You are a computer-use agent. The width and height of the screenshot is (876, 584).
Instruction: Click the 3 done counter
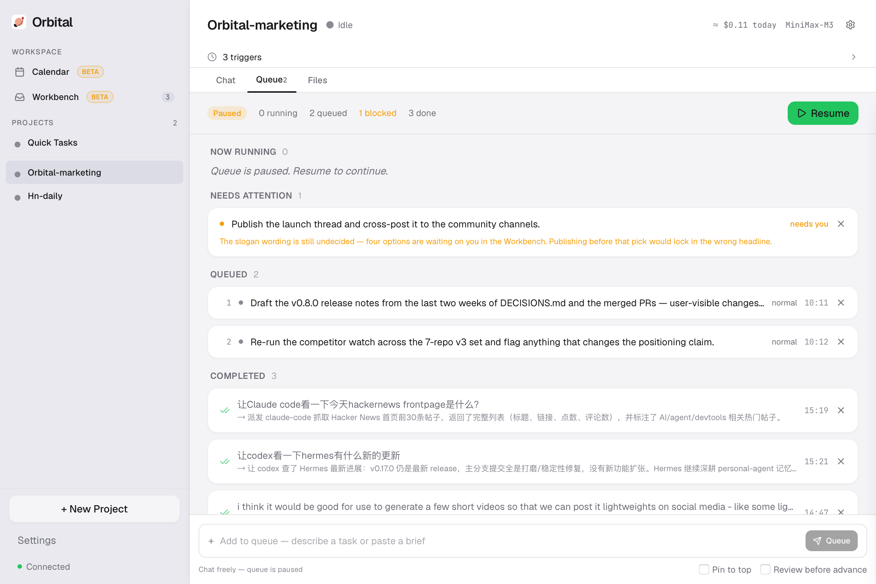422,113
